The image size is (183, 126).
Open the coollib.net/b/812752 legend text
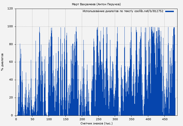pyautogui.click(x=123, y=11)
